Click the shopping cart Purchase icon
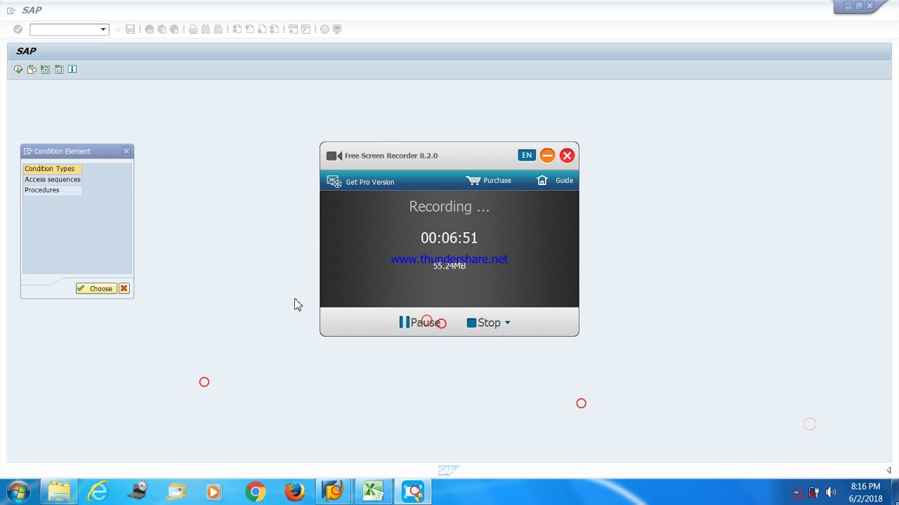This screenshot has width=899, height=505. 473,180
